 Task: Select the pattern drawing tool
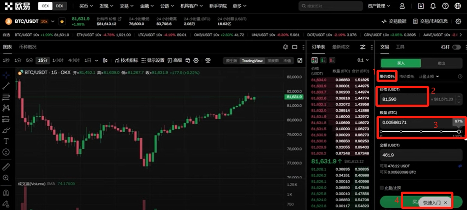click(x=6, y=108)
